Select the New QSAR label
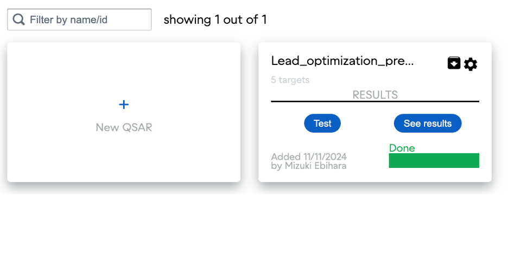The image size is (508, 260). pyautogui.click(x=124, y=127)
